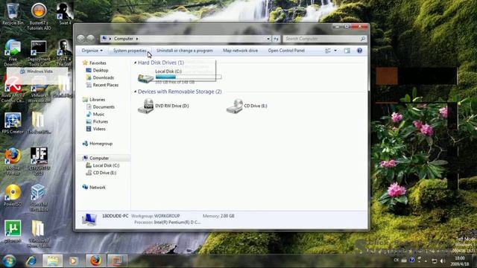Collapse the Hard Disk Drives group
Image resolution: width=477 pixels, height=268 pixels.
tap(136, 63)
